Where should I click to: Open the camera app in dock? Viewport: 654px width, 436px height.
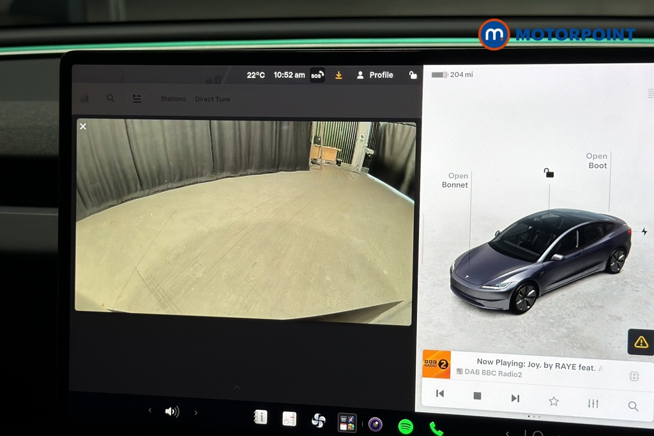click(376, 425)
